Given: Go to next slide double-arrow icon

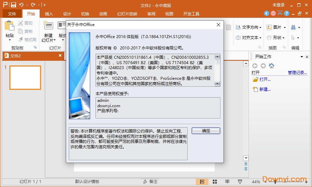Looking at the screenshot, I should point(246,169).
